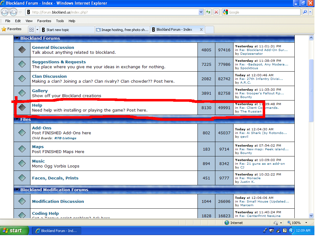Close the Blockland Forum - Index tab

(201, 29)
